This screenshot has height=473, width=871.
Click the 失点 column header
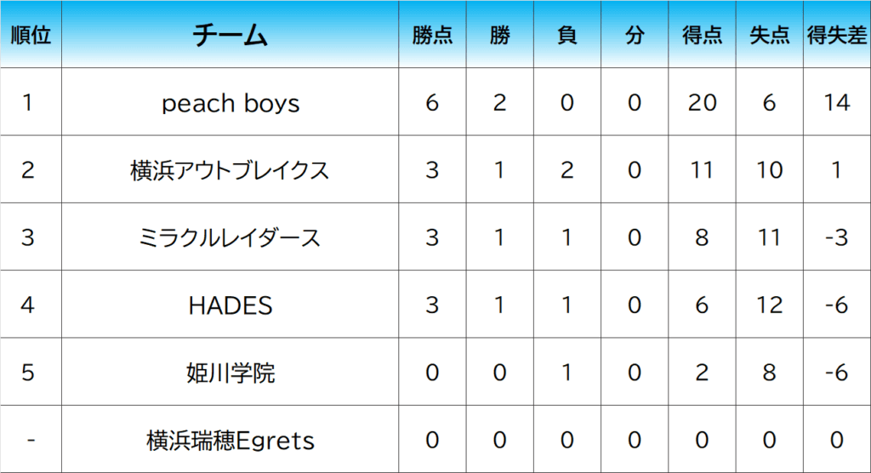770,35
